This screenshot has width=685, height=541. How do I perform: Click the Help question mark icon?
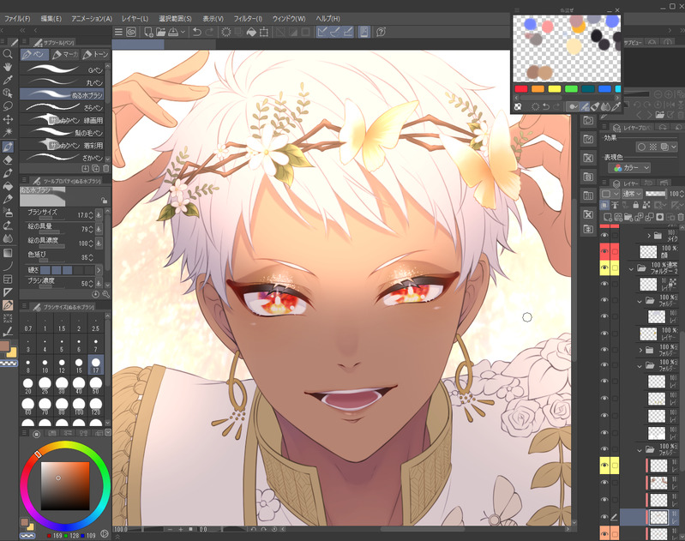pyautogui.click(x=381, y=32)
